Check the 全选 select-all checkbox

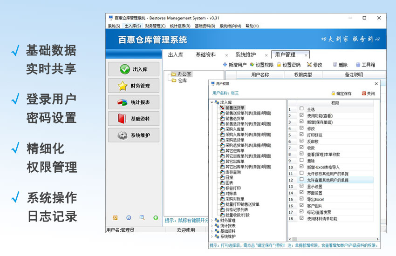coord(301,108)
